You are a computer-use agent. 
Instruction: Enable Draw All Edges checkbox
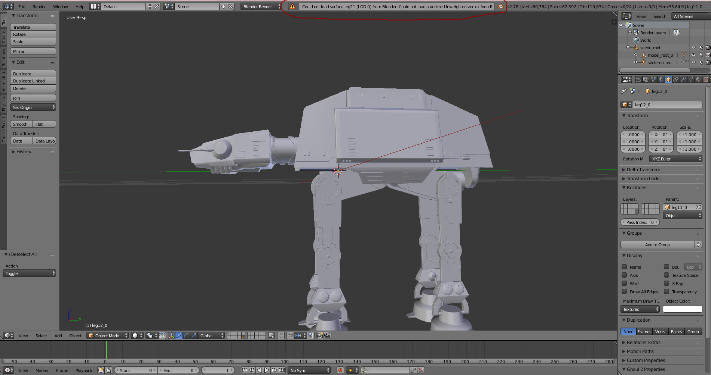pos(624,291)
